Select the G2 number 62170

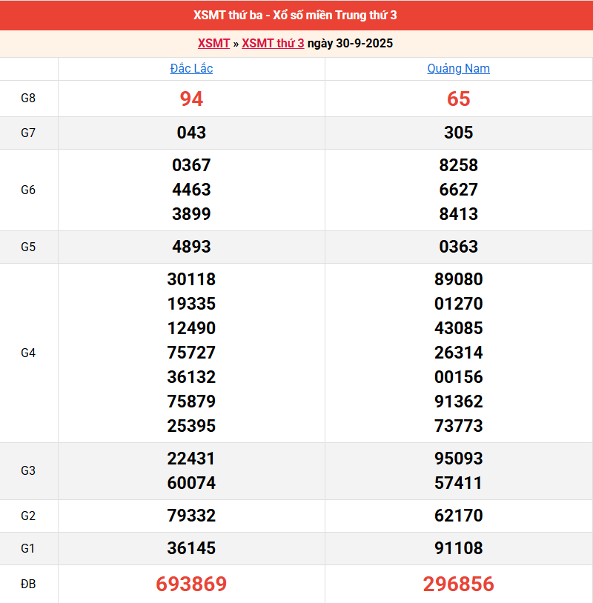(x=458, y=516)
